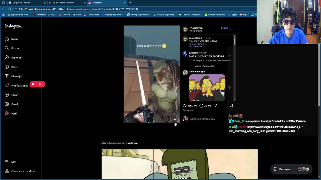Like juggslimer's comment
This screenshot has height=180, width=321.
tap(229, 56)
